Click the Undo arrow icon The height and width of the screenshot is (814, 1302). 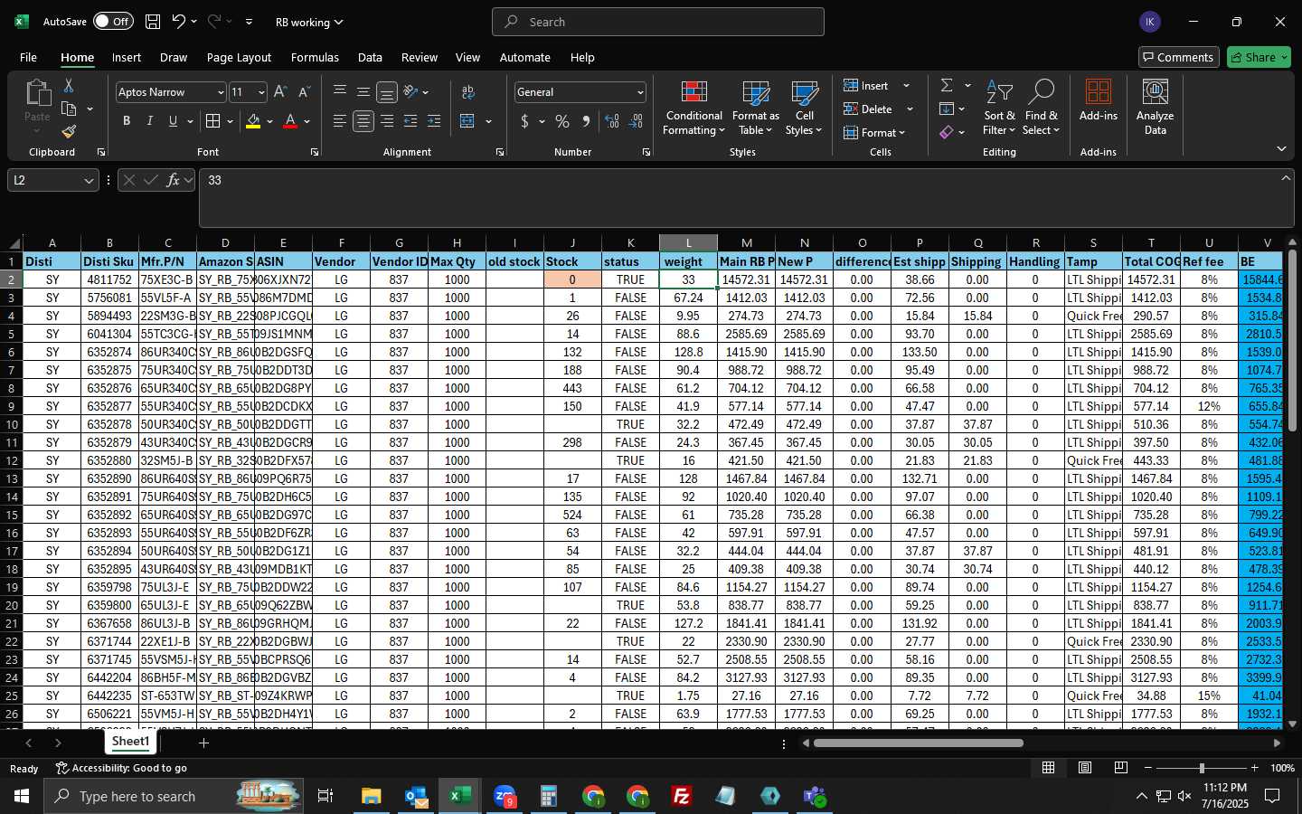point(179,22)
